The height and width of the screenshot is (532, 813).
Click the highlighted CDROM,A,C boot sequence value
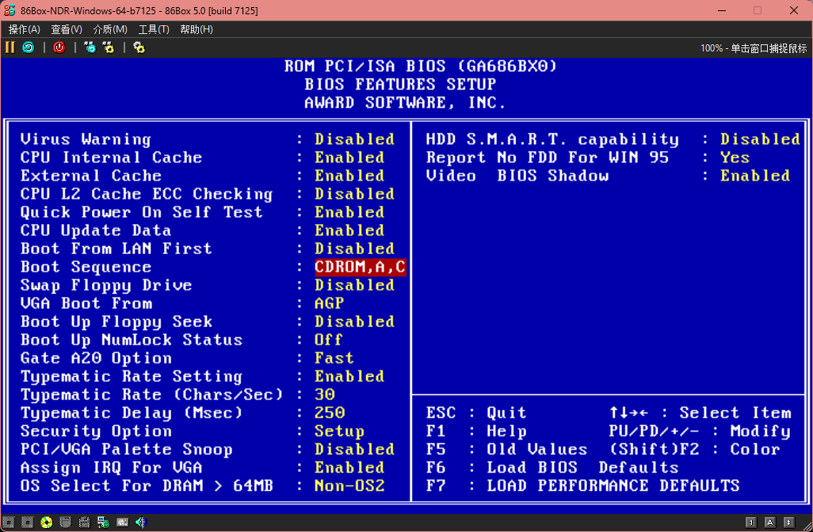[360, 267]
